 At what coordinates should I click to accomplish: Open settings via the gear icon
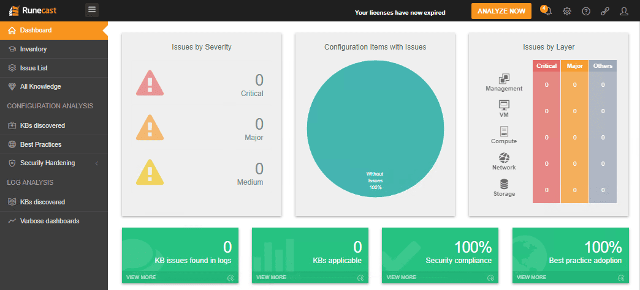(x=567, y=11)
